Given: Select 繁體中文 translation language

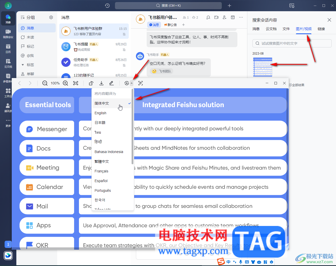Looking at the screenshot, I should click(x=112, y=161).
